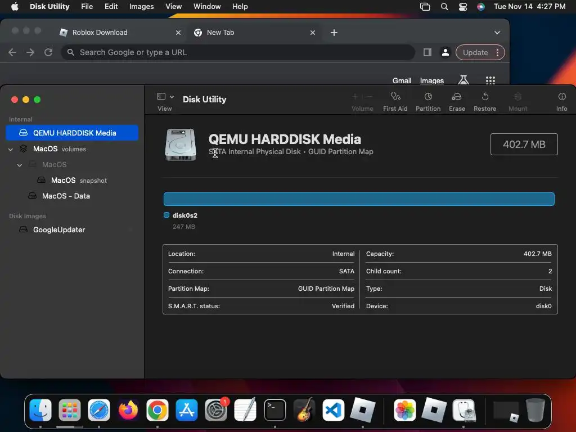Click the remove Volume minus icon
Viewport: 576px width, 432px height.
(x=370, y=97)
